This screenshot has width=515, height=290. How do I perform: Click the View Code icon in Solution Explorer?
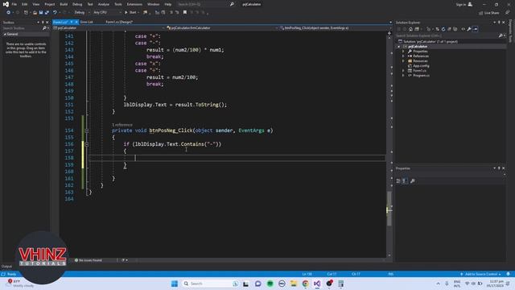click(x=463, y=29)
